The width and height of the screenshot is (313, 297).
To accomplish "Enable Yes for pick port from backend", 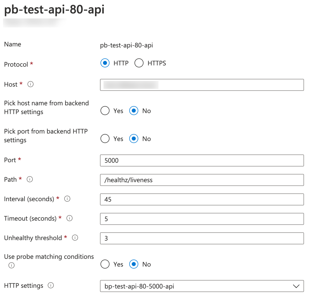I will 105,139.
